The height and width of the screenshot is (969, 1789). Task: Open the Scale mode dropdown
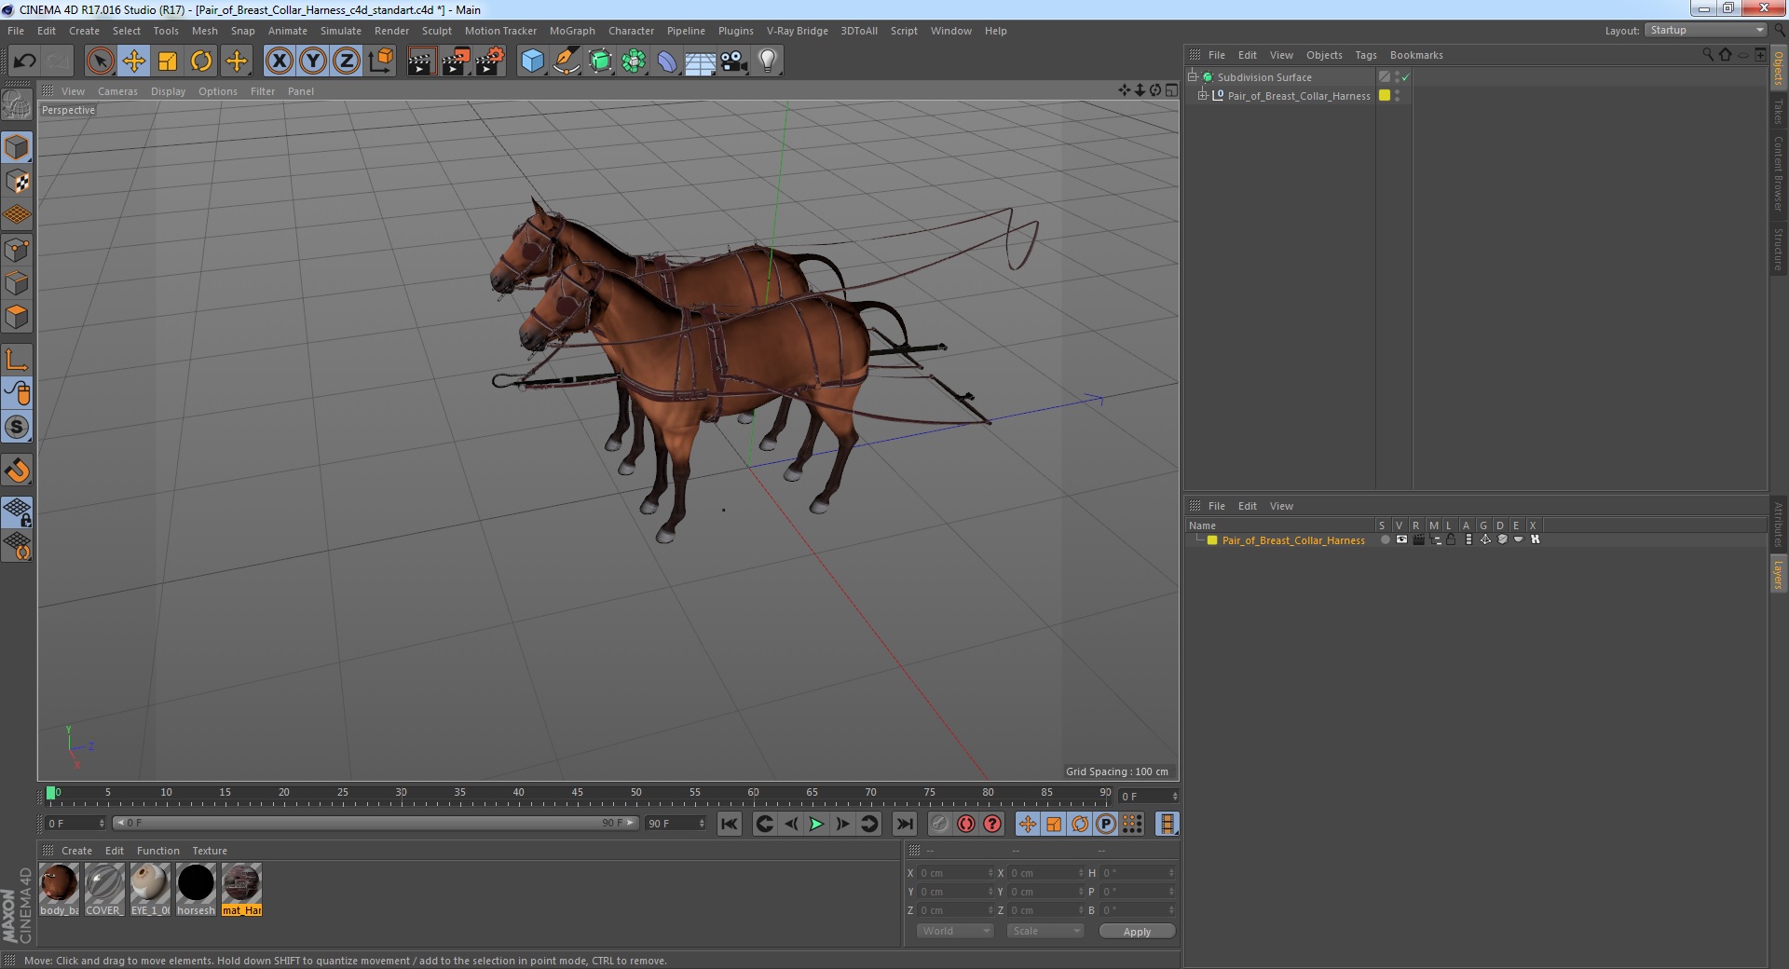pyautogui.click(x=1045, y=931)
